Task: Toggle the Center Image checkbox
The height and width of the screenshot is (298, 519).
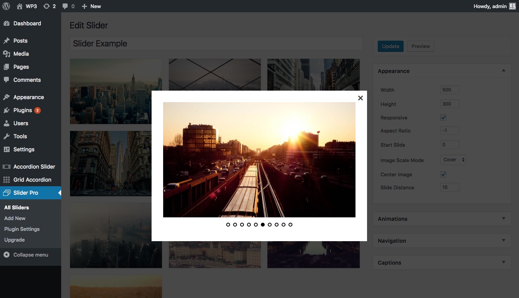Action: click(x=443, y=174)
